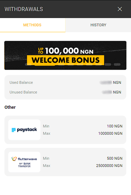Choose Flutterwave via its 25000000 NGN maximum
131x195 pixels.
point(109,166)
